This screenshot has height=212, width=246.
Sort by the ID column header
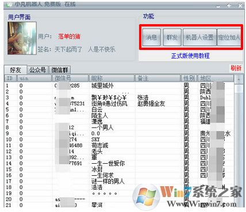(x=10, y=78)
